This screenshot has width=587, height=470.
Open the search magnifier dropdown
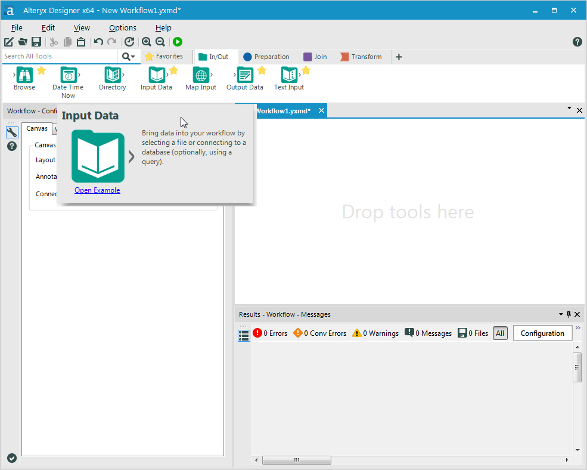tap(128, 57)
